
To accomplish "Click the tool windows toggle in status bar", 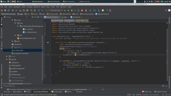I will (x=2, y=95).
